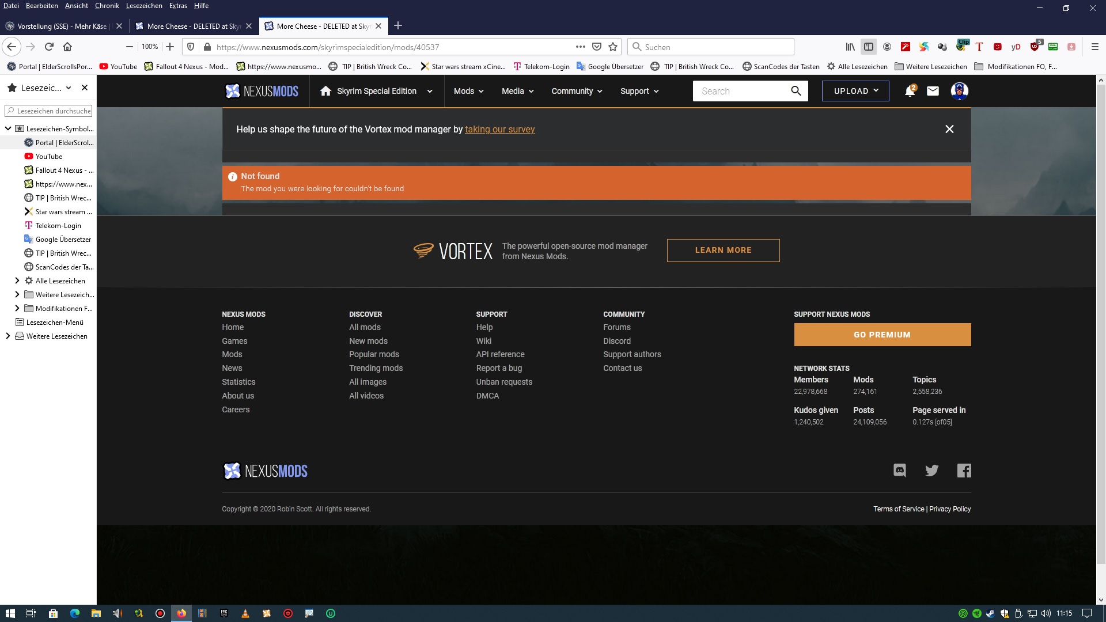Open the Twitter icon link
Image resolution: width=1106 pixels, height=622 pixels.
click(x=931, y=471)
